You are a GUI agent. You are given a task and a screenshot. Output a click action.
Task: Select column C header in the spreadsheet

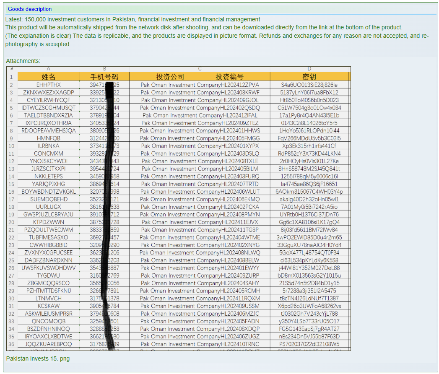[x=200, y=69]
